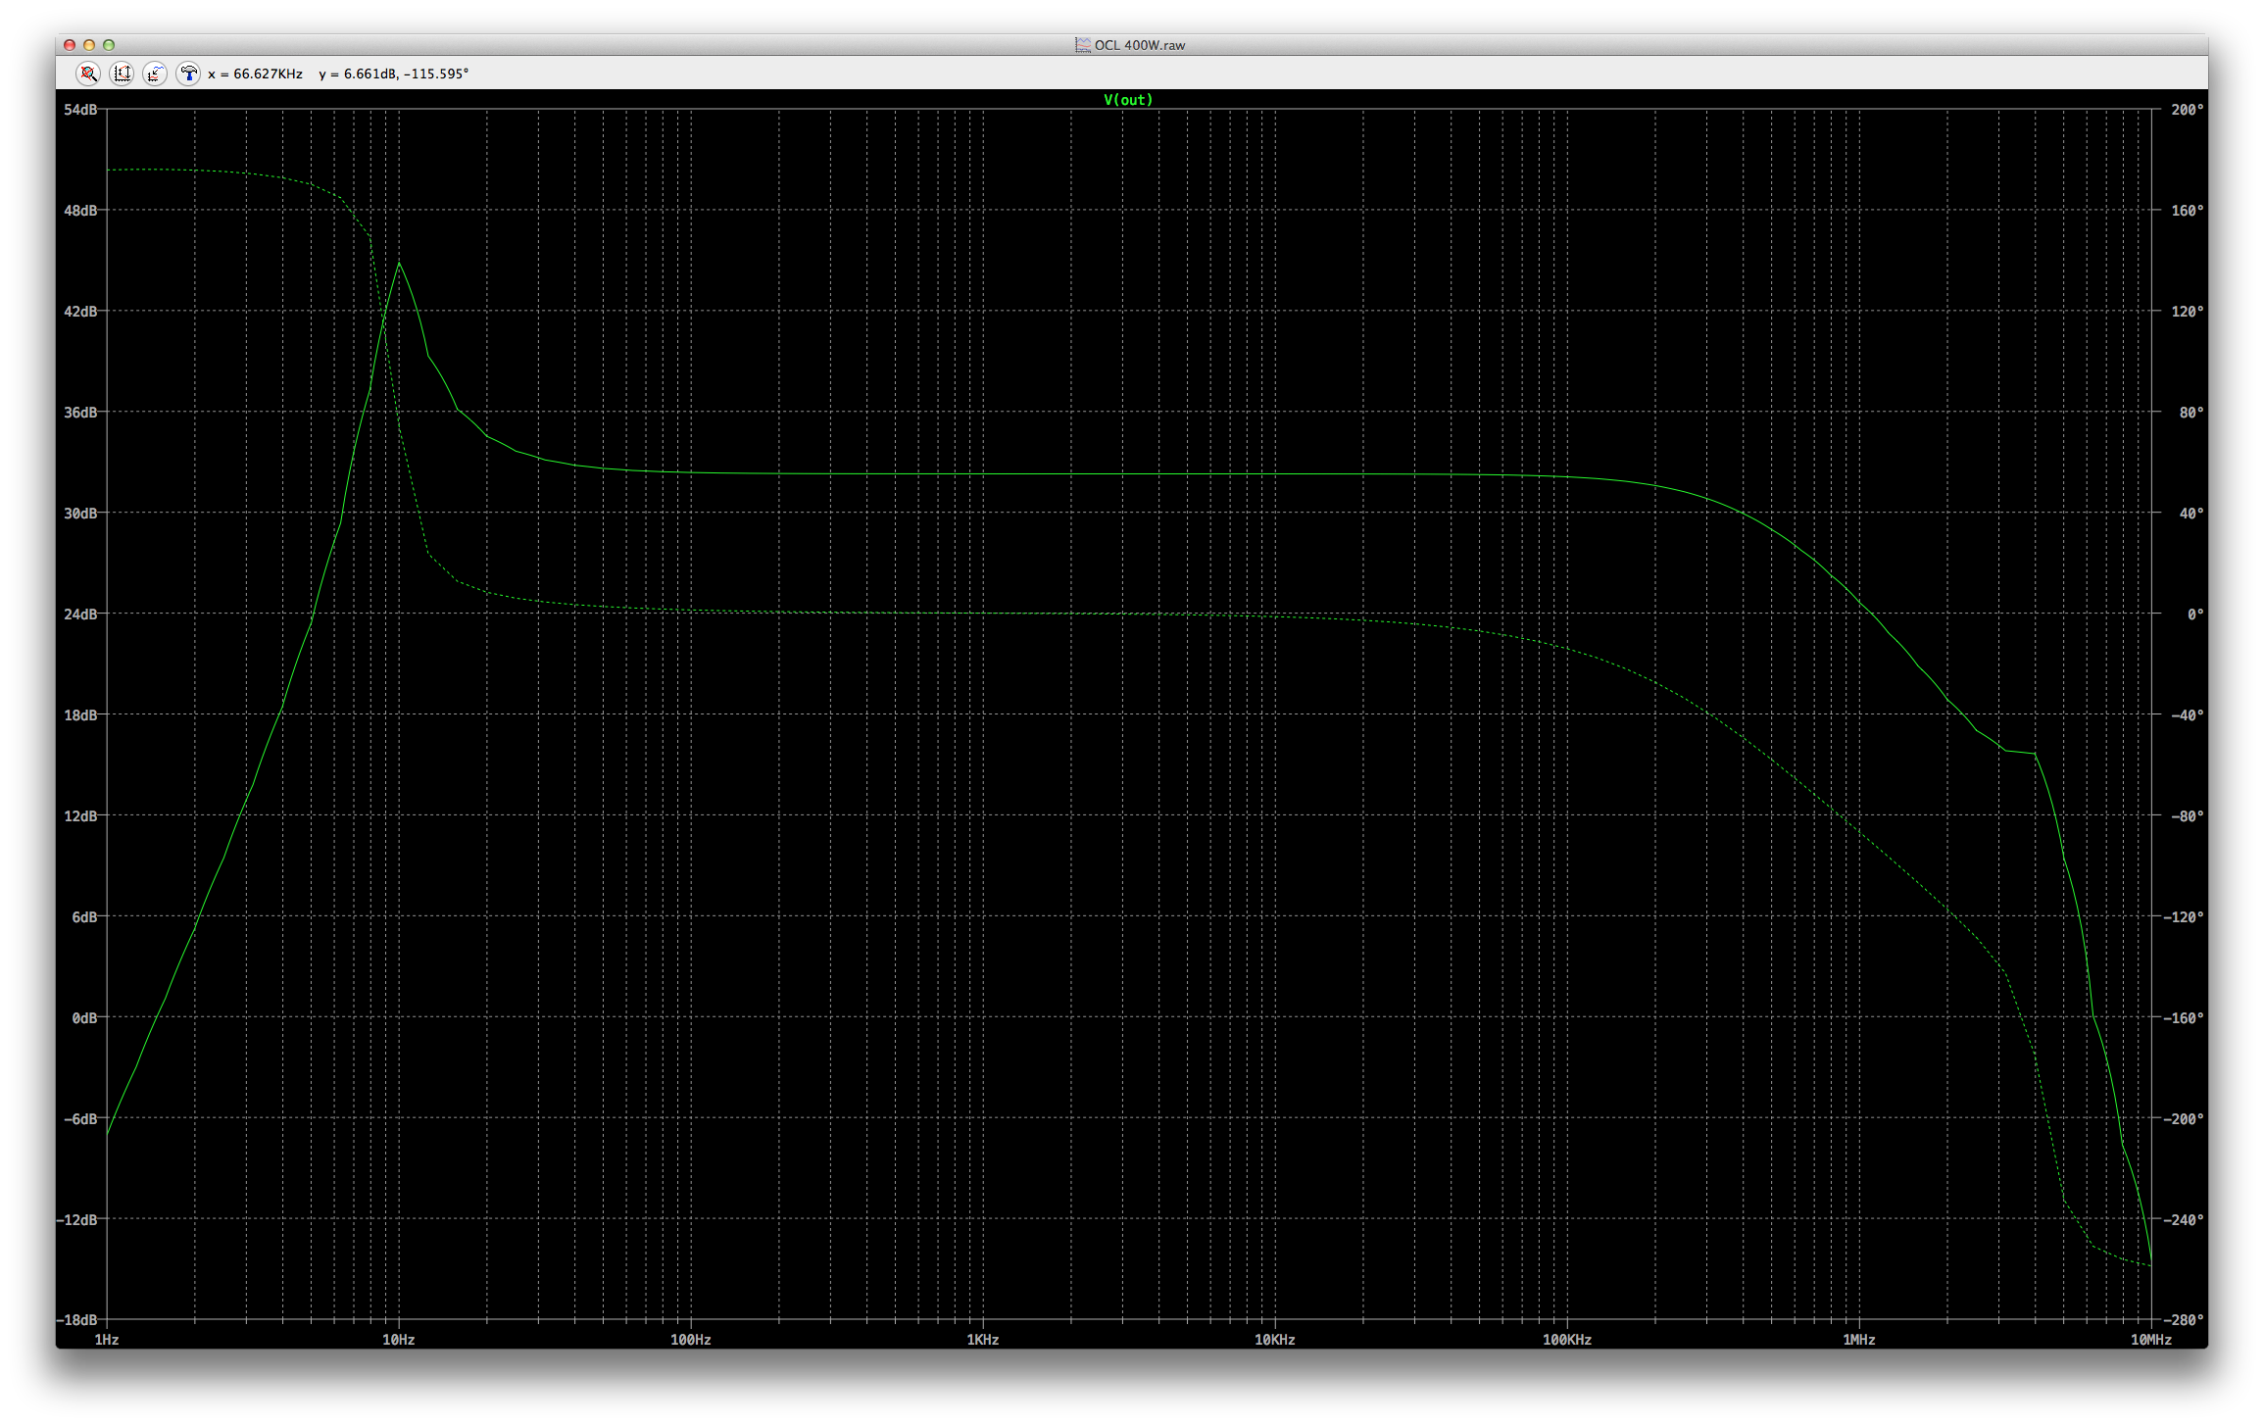Click the OCL 400W.raw window title

pyautogui.click(x=1139, y=45)
